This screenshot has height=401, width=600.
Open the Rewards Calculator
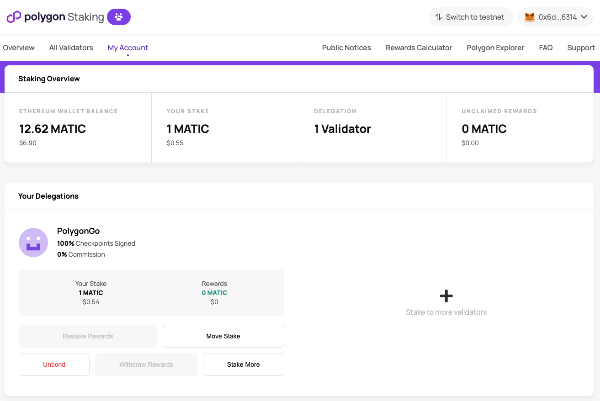(419, 47)
